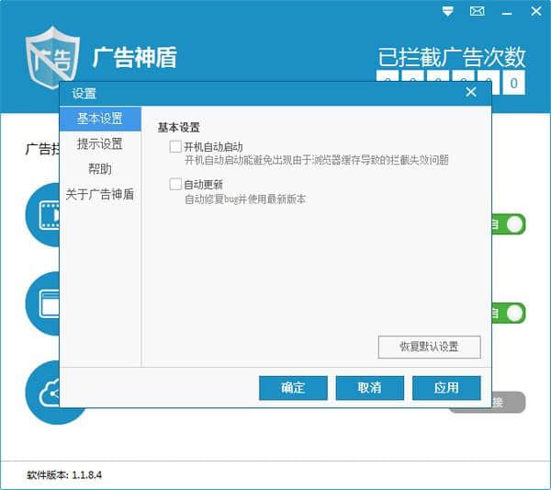Click the 广告神盾 shield logo
The width and height of the screenshot is (551, 490).
(51, 57)
